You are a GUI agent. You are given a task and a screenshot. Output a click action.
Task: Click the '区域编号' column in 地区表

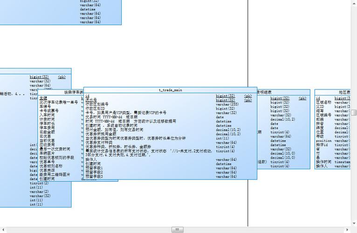coord(323,115)
